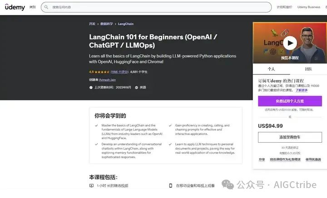Click the language globe icon
Image resolution: width=327 pixels, height=198 pixels.
tap(136, 87)
